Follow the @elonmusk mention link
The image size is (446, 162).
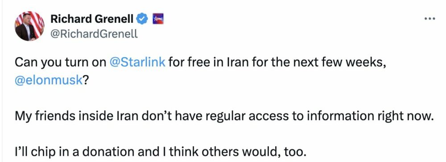[48, 80]
